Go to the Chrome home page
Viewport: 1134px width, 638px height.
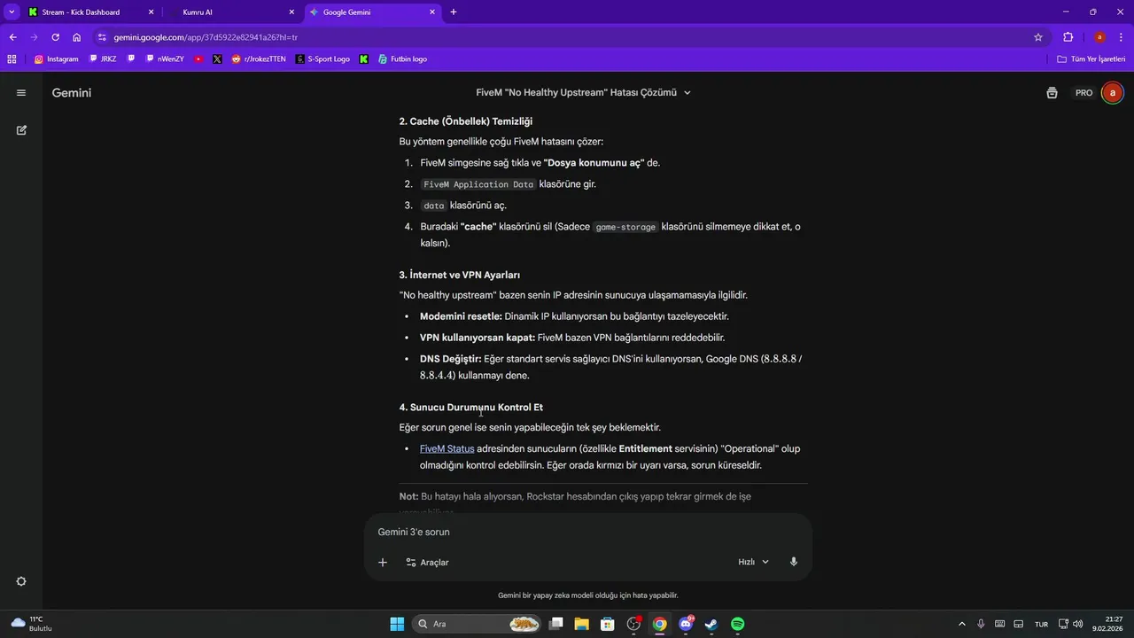(77, 37)
